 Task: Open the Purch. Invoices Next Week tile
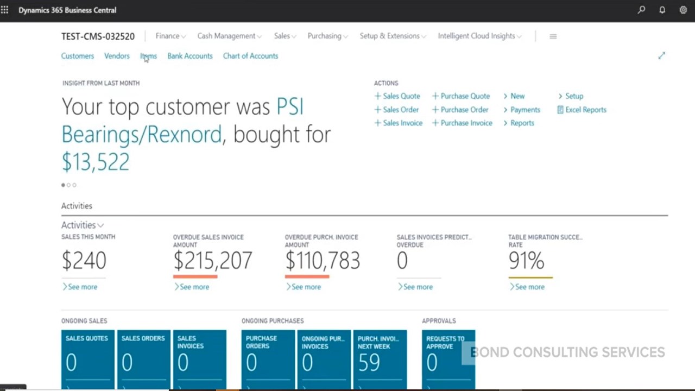380,360
